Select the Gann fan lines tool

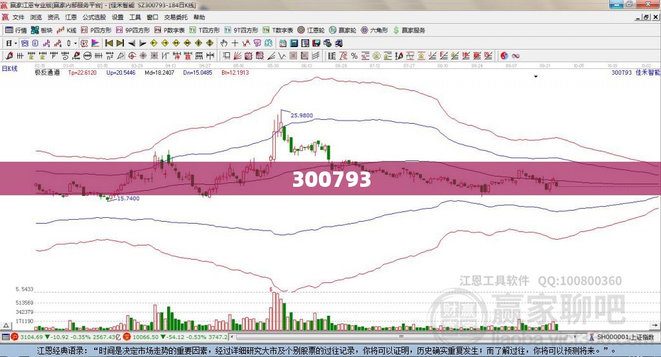[x=238, y=55]
